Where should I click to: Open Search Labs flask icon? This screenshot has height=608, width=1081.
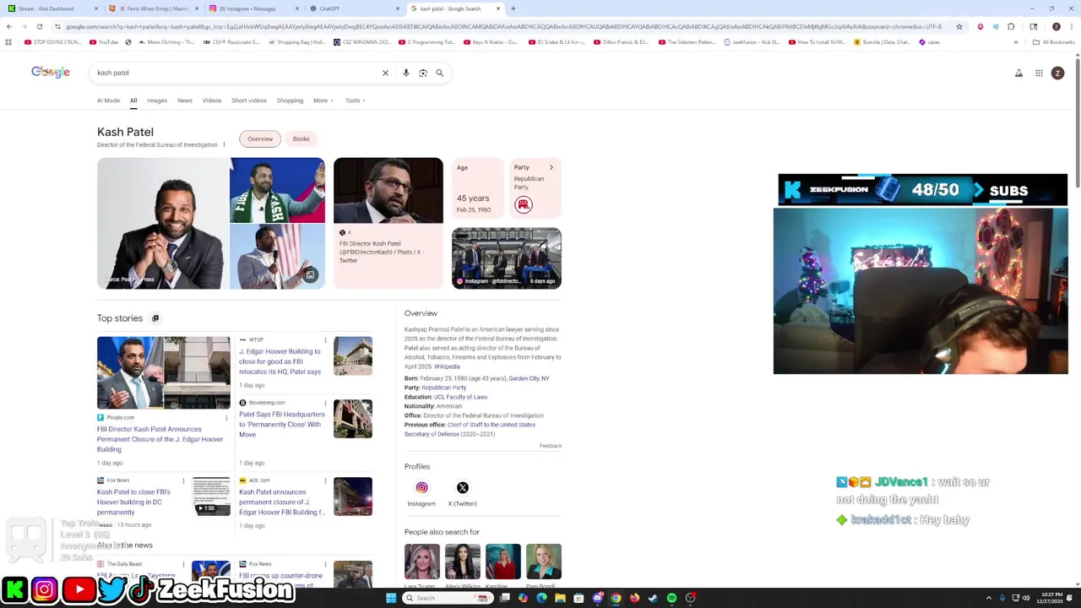pos(1019,73)
